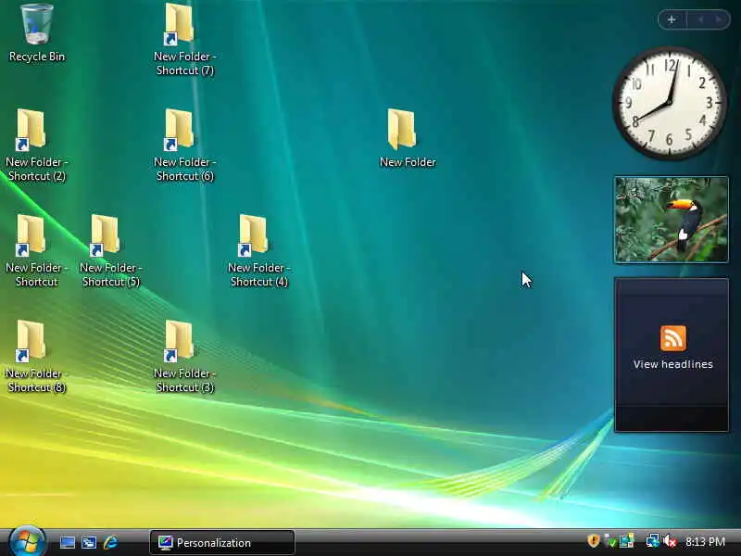Select New Folder - Shortcut (4) icon
741x556 pixels.
point(259,250)
